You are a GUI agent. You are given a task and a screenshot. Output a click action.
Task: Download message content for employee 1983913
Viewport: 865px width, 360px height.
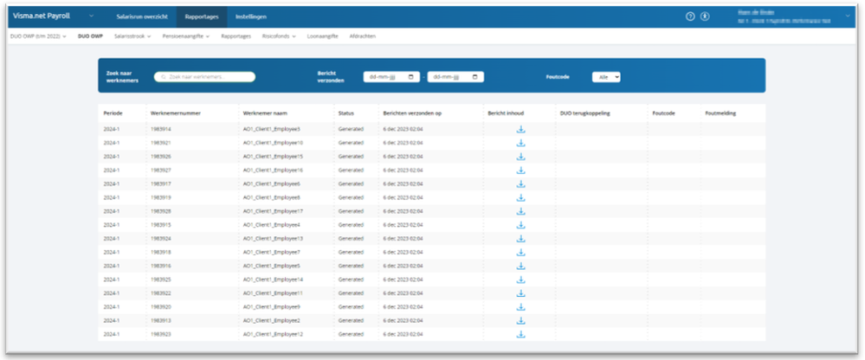point(520,320)
